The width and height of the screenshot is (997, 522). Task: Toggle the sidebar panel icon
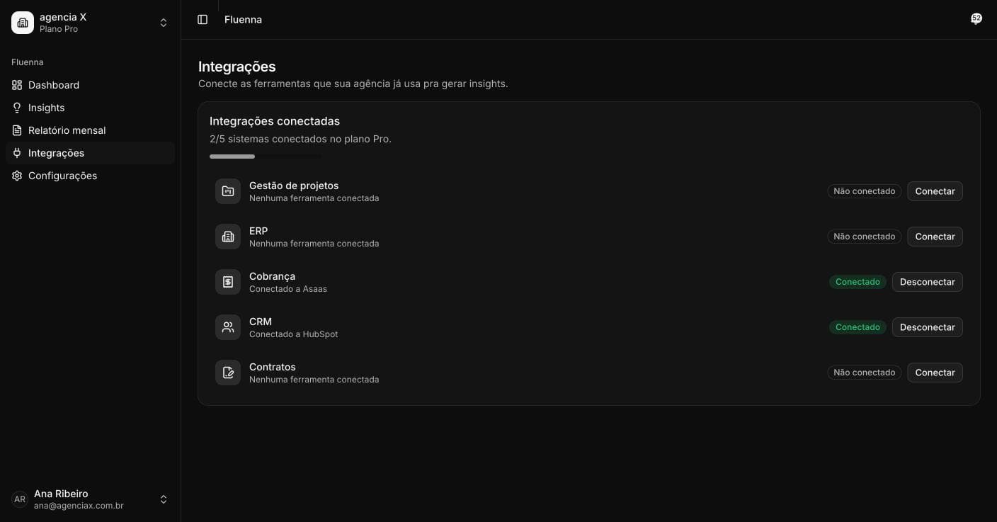pyautogui.click(x=203, y=20)
